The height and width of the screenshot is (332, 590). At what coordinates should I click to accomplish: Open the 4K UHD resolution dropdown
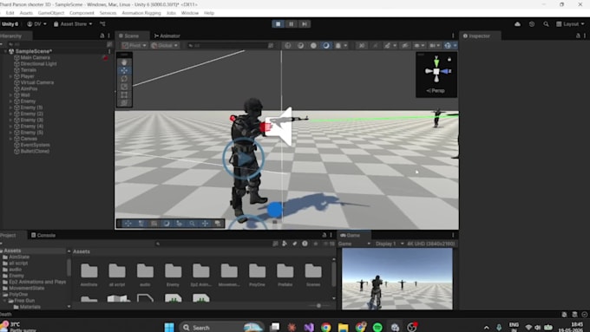coord(431,244)
